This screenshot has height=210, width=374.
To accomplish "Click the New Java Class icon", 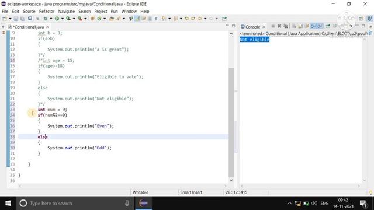I will pos(99,19).
